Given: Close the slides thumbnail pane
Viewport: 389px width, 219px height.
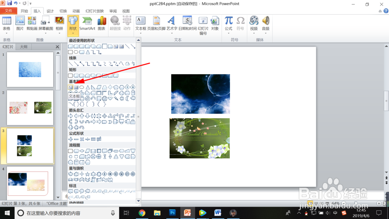Looking at the screenshot, I should pos(57,47).
